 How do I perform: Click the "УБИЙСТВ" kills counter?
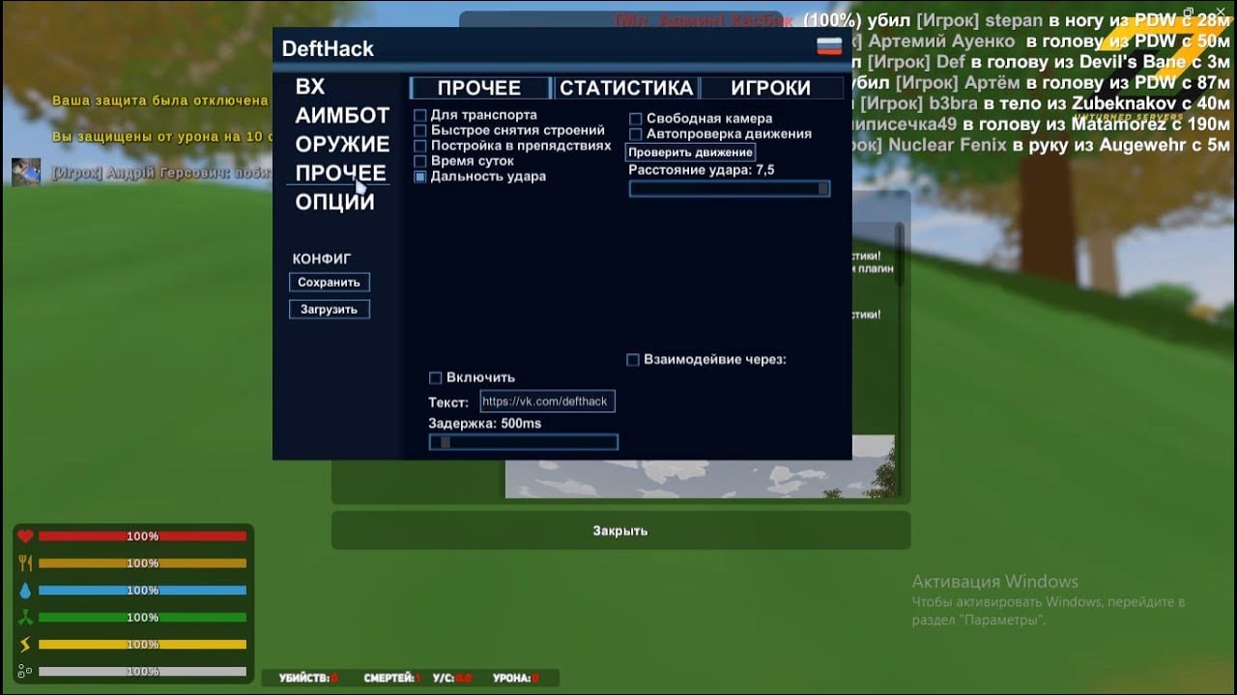pyautogui.click(x=309, y=679)
